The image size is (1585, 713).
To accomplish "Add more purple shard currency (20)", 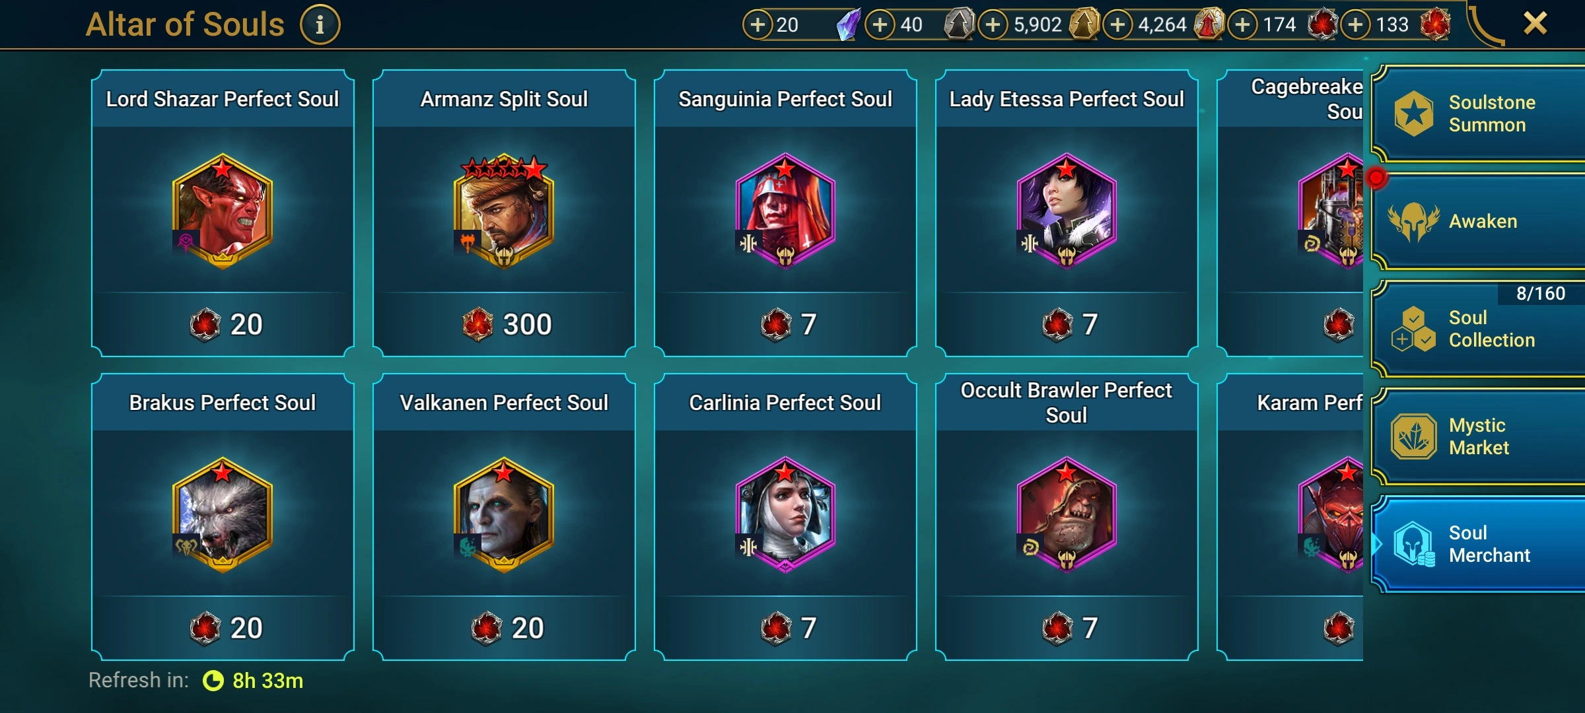I will (757, 24).
